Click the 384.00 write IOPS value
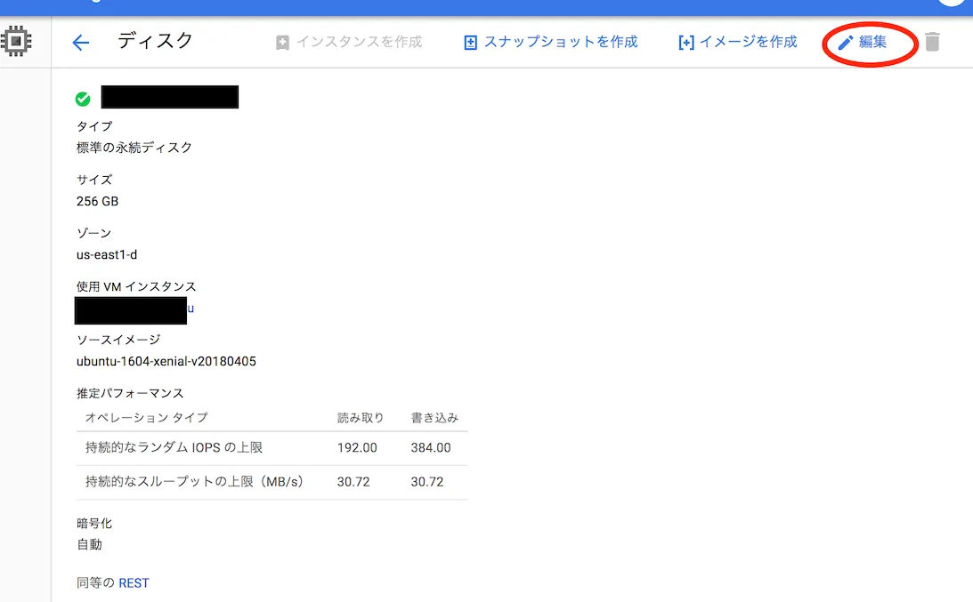The image size is (973, 602). tap(431, 447)
